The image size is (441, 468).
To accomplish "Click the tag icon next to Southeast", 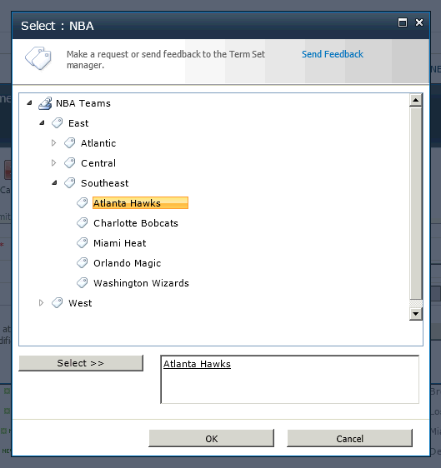I will pyautogui.click(x=70, y=183).
